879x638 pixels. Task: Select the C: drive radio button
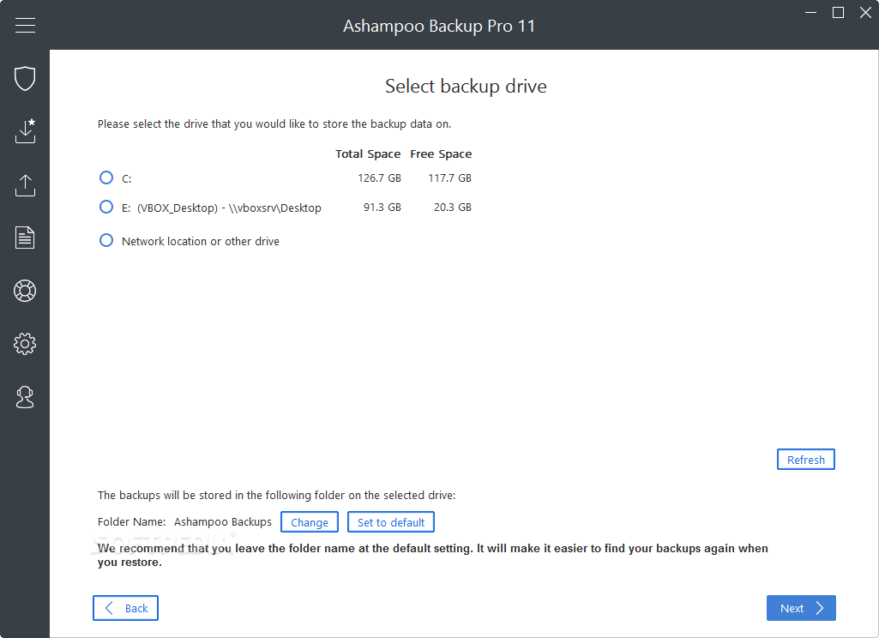click(x=106, y=178)
